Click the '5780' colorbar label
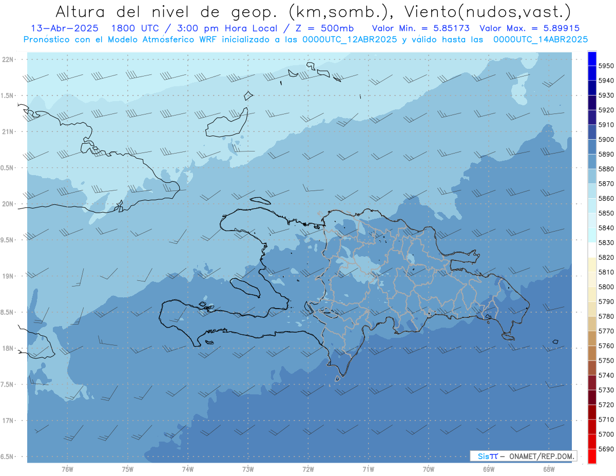Screen dimensions: 616x476 coord(606,316)
